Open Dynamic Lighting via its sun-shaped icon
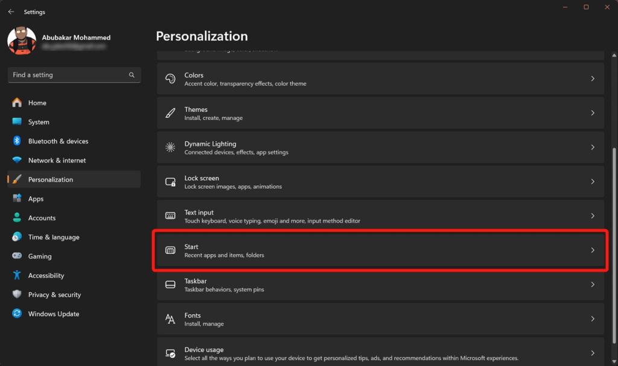618x366 pixels. point(169,147)
